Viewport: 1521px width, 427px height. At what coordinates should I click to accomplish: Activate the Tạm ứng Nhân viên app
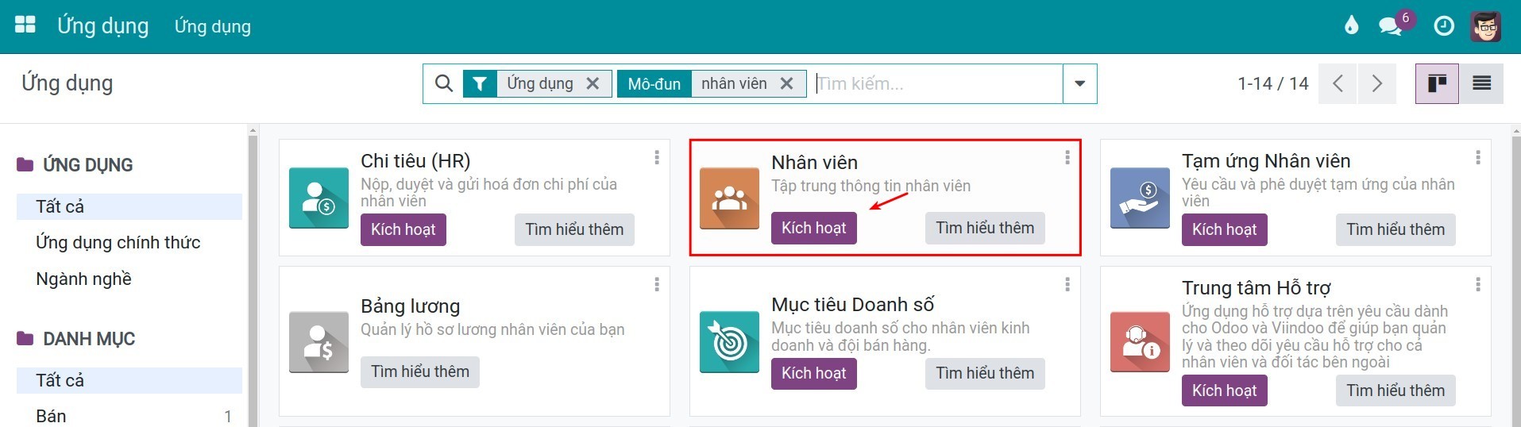(1225, 229)
